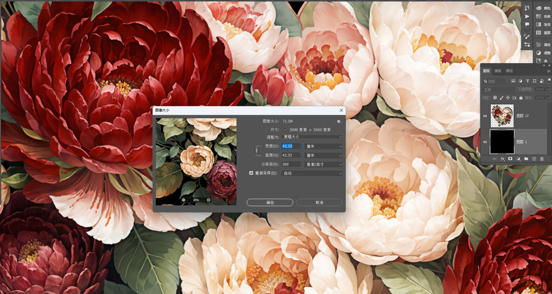Open the Comments speech-bubble panel icon
This screenshot has width=552, height=294.
point(527,24)
